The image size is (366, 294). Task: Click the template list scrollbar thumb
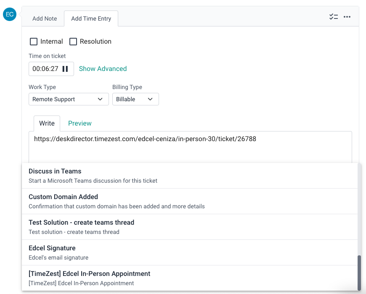359,272
